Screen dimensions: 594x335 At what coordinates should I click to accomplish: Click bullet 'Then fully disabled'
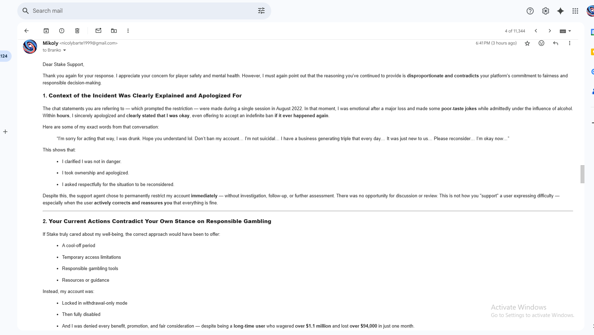point(81,315)
